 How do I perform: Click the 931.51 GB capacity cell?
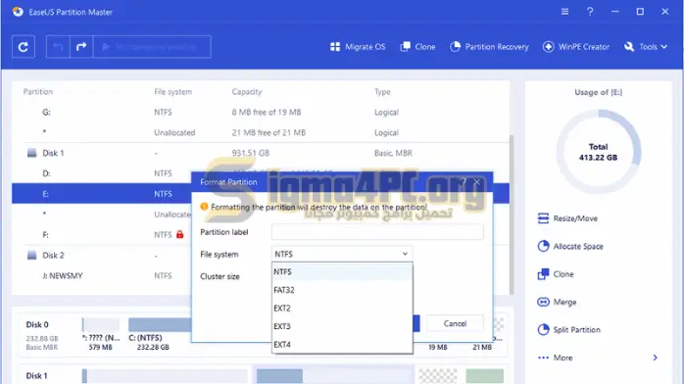click(251, 153)
